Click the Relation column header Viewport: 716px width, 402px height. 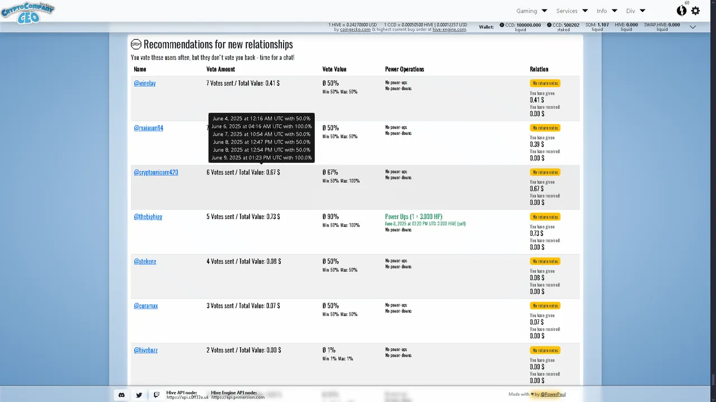click(539, 69)
